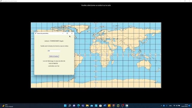Click the '60 S' latitude label on the map
Image resolution: width=192 pixels, height=108 pixels.
tap(96, 77)
